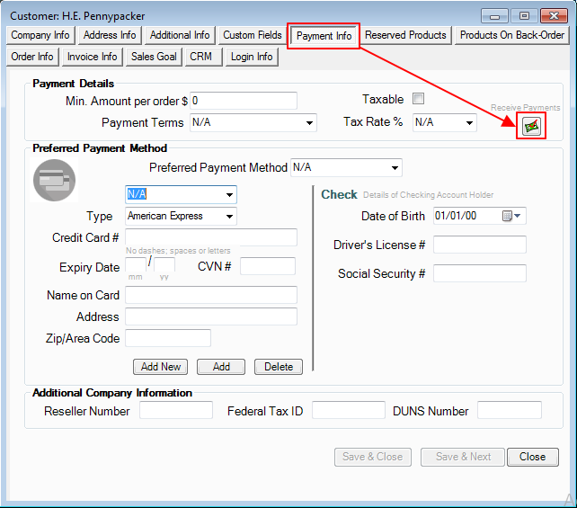Click the Receive Payments icon

click(x=532, y=126)
